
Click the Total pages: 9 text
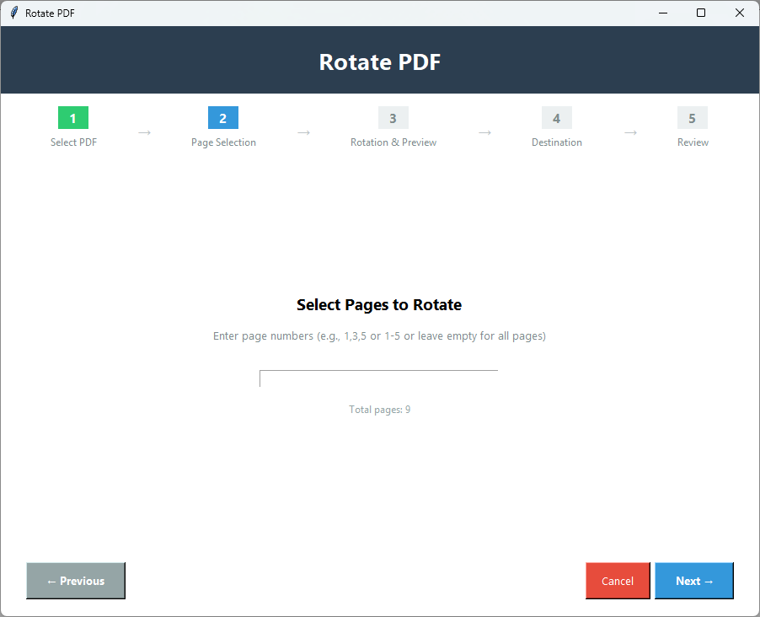(x=378, y=409)
